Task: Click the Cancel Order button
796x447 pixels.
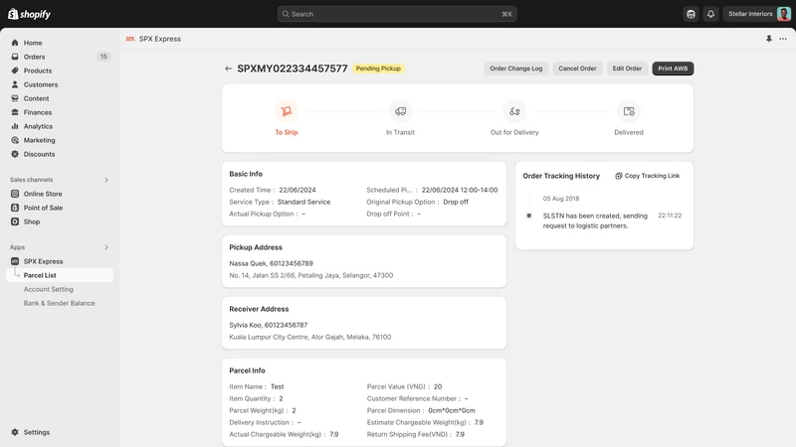Action: [x=577, y=69]
